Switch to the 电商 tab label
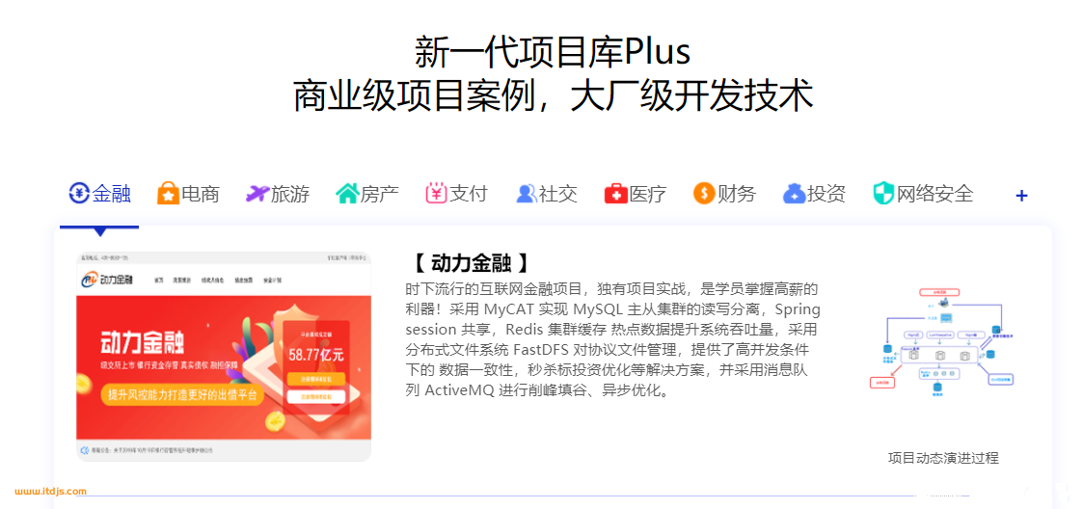1083x509 pixels. click(x=201, y=194)
